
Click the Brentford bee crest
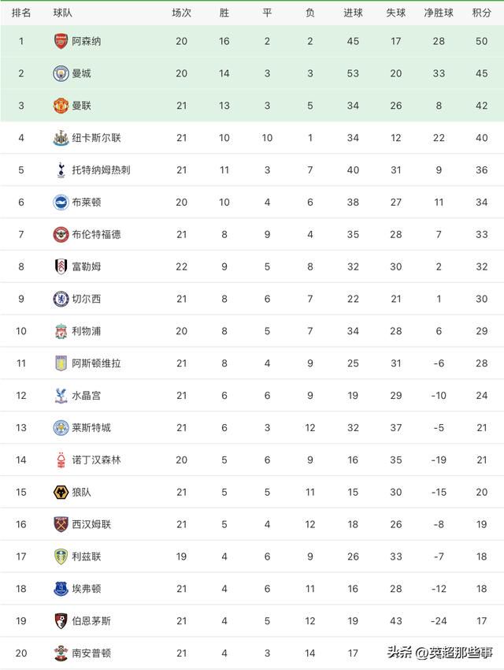[61, 234]
